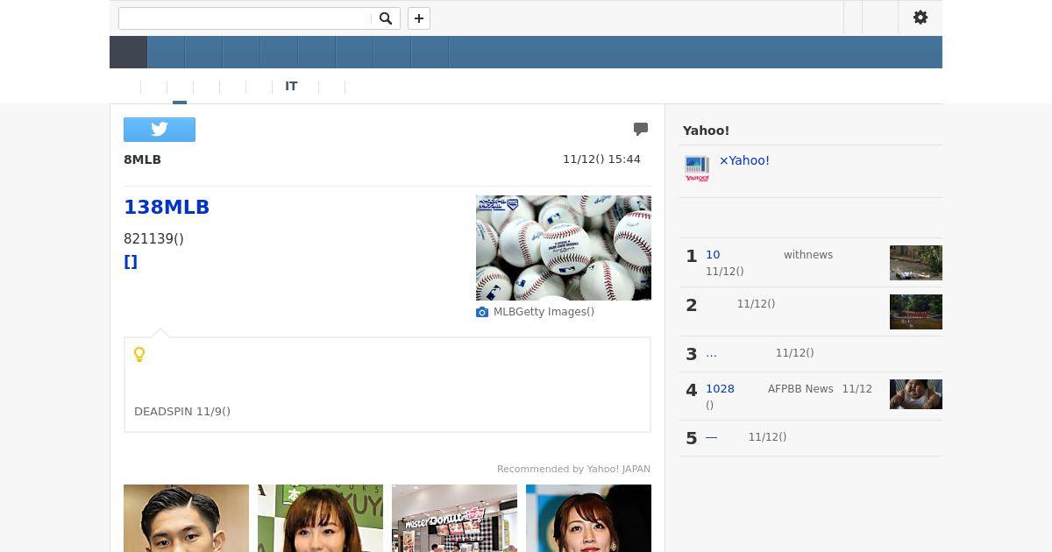This screenshot has height=552, width=1052.
Task: Select the IT category tab
Action: pyautogui.click(x=291, y=86)
